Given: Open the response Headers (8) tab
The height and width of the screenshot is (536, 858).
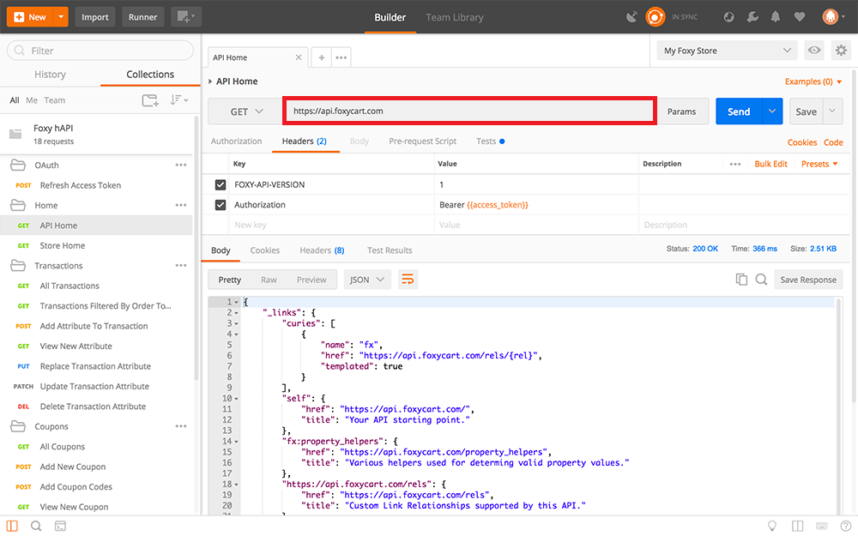Looking at the screenshot, I should tap(322, 250).
